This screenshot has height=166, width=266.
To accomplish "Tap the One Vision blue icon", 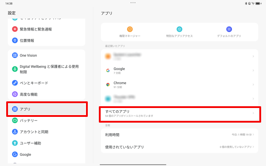I will click(15, 55).
